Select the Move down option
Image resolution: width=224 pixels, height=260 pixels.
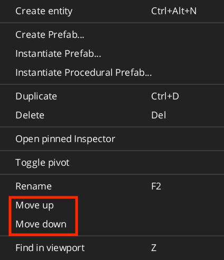pos(112,224)
